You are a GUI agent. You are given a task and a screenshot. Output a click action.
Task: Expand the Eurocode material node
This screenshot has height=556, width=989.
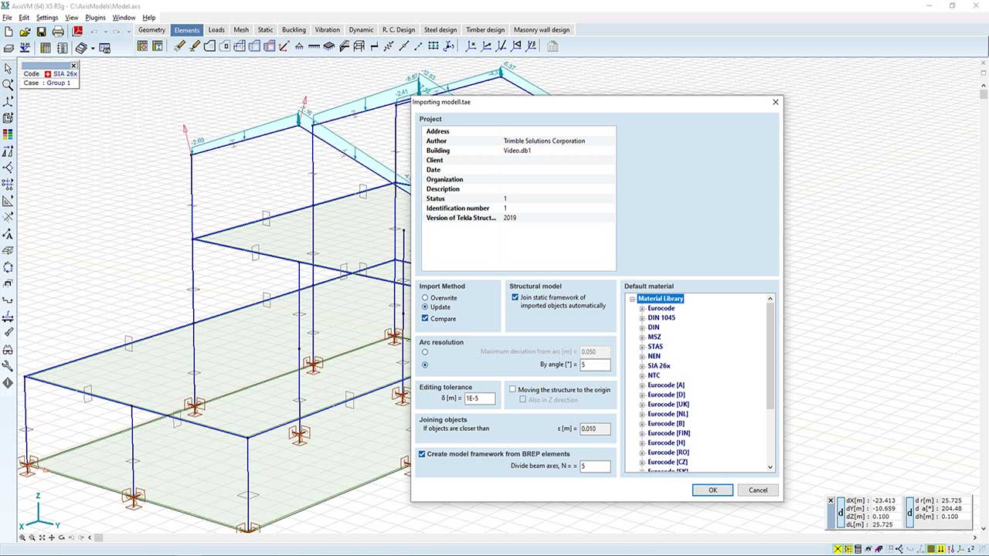tap(641, 308)
